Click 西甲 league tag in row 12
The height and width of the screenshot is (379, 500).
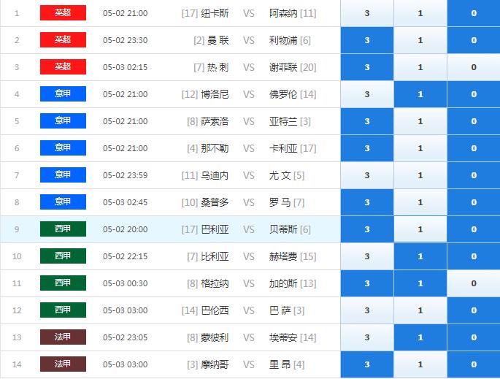(x=63, y=310)
